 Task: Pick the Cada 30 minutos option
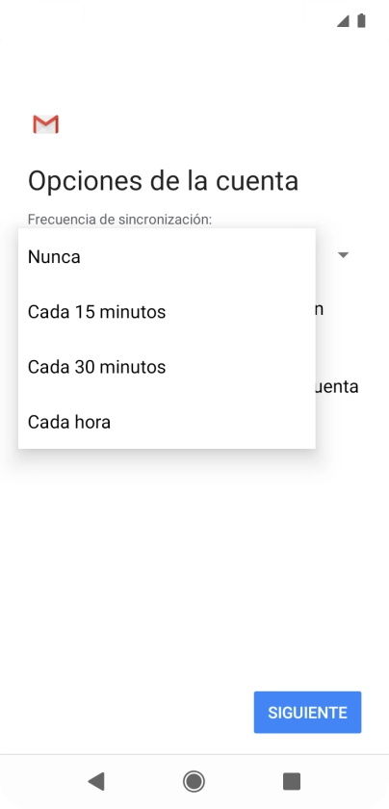pos(167,367)
